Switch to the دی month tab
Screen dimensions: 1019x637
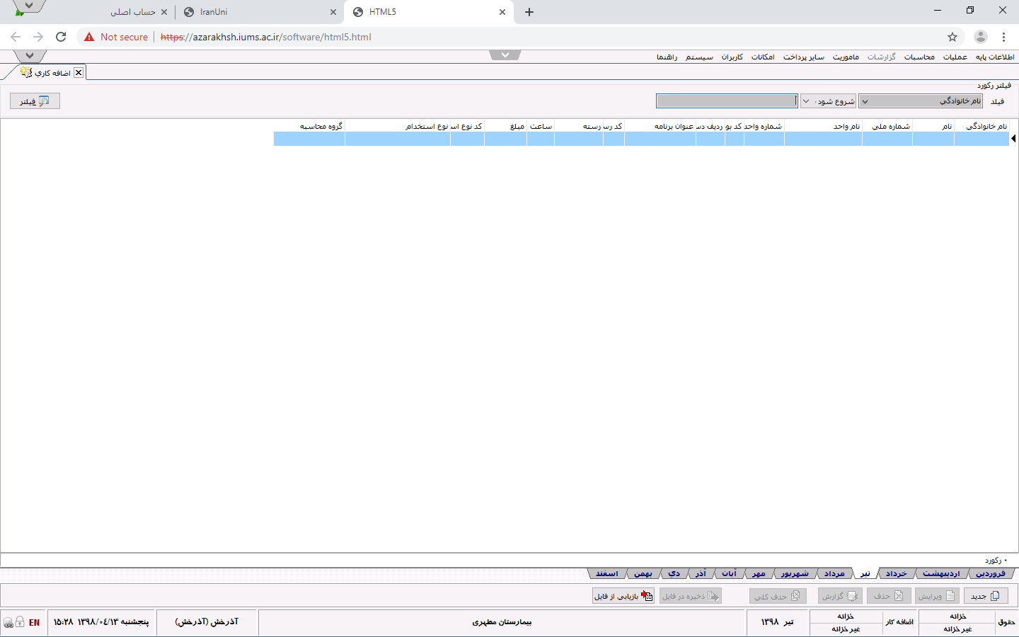coord(674,573)
